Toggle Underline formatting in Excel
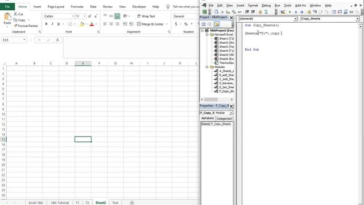The image size is (364, 205). click(x=58, y=24)
